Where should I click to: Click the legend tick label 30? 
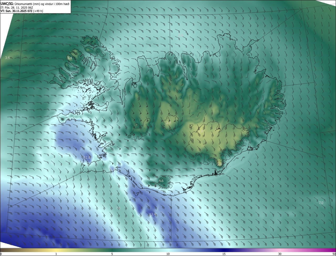click(x=280, y=254)
